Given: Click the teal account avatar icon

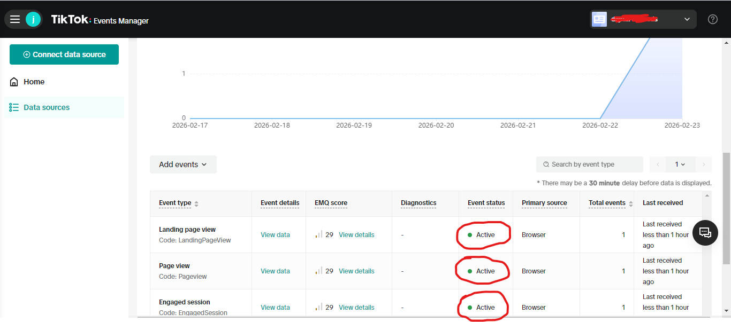Looking at the screenshot, I should click(33, 20).
